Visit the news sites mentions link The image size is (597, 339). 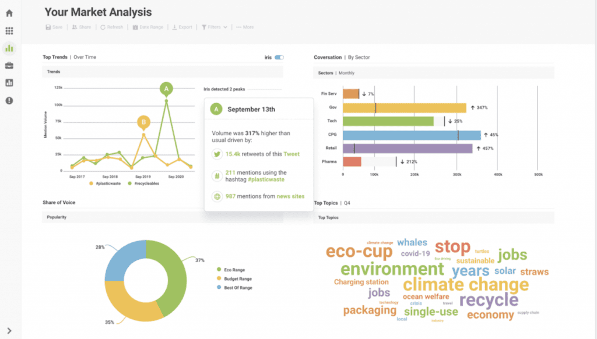289,196
